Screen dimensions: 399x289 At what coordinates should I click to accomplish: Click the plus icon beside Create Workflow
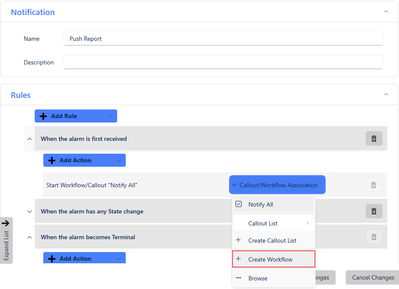(239, 259)
